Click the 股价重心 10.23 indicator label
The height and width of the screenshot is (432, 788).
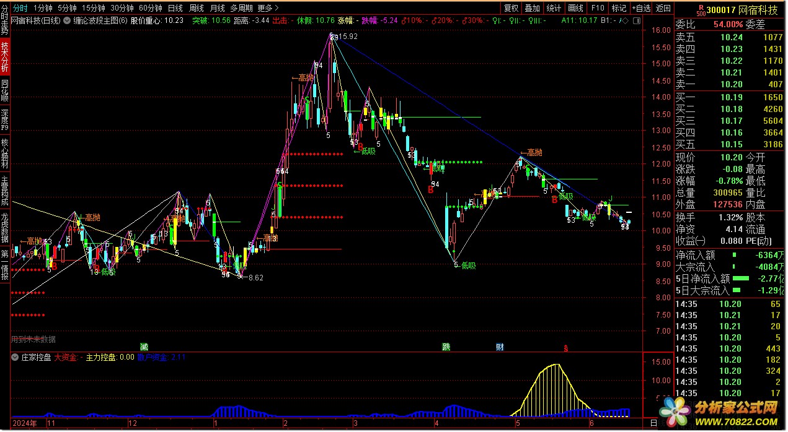coord(157,20)
